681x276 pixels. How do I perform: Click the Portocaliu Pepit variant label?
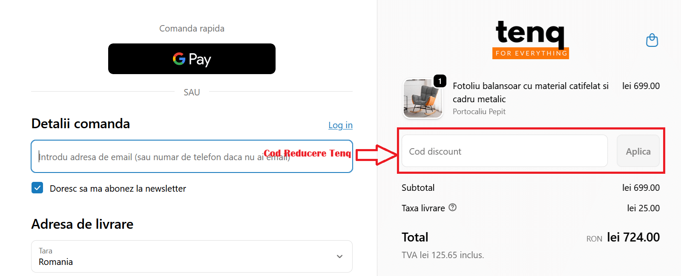479,111
